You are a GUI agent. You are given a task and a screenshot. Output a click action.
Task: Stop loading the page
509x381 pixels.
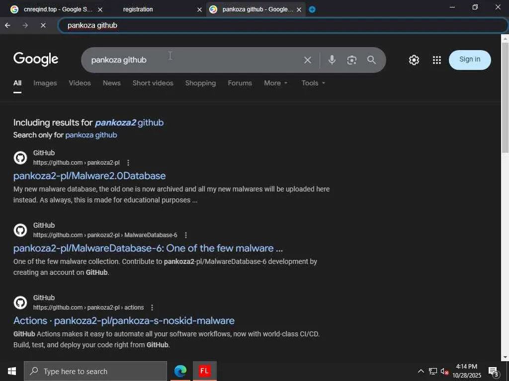(x=43, y=25)
